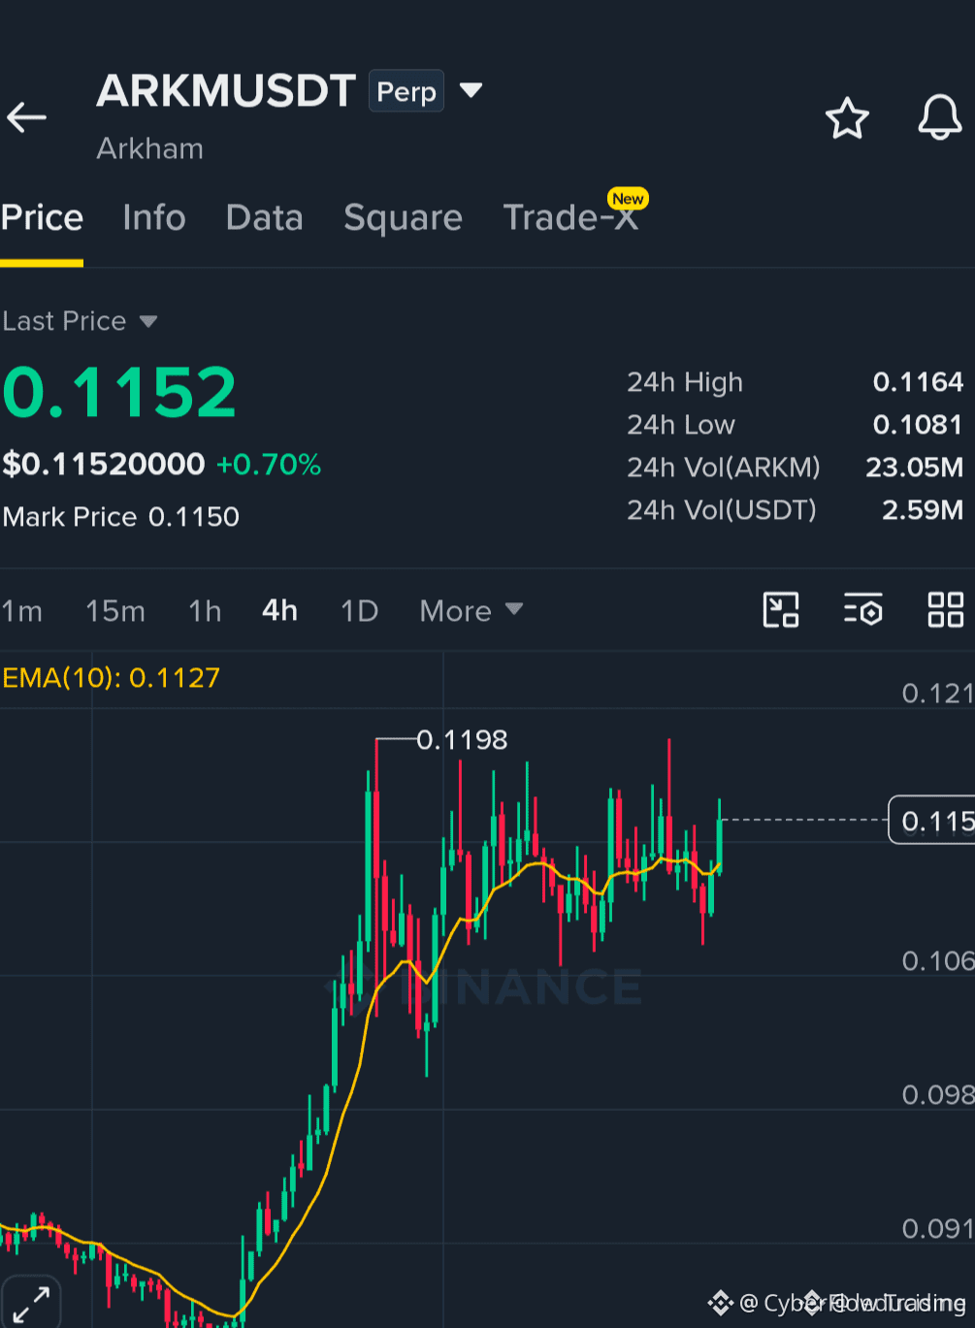Select the 1m timeframe
The image size is (975, 1328).
click(x=22, y=611)
